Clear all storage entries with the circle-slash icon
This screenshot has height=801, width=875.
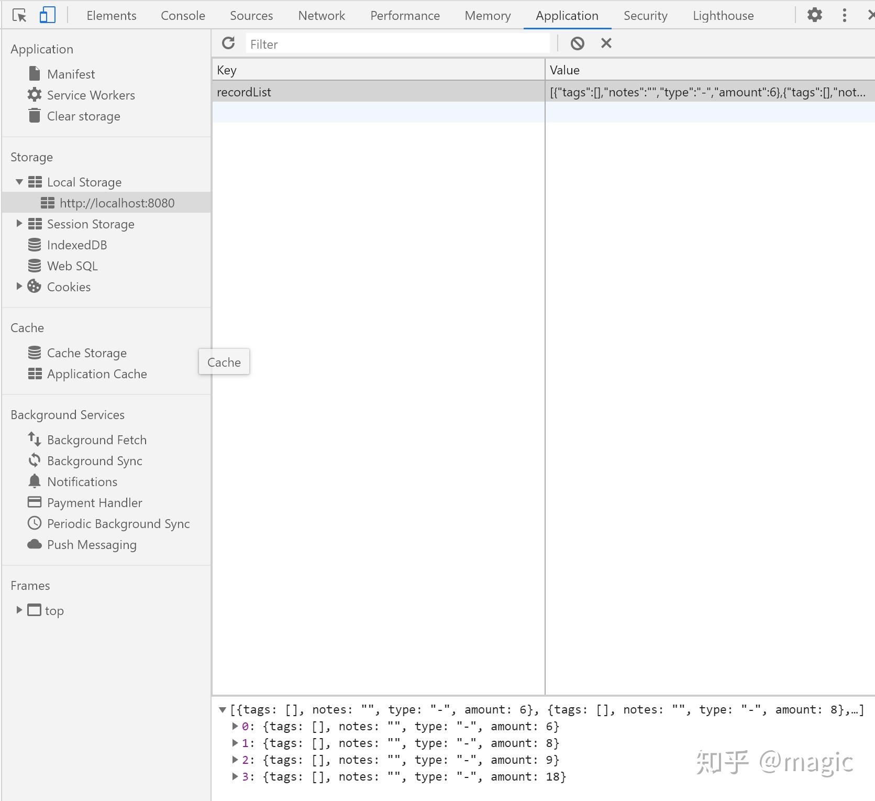(577, 43)
